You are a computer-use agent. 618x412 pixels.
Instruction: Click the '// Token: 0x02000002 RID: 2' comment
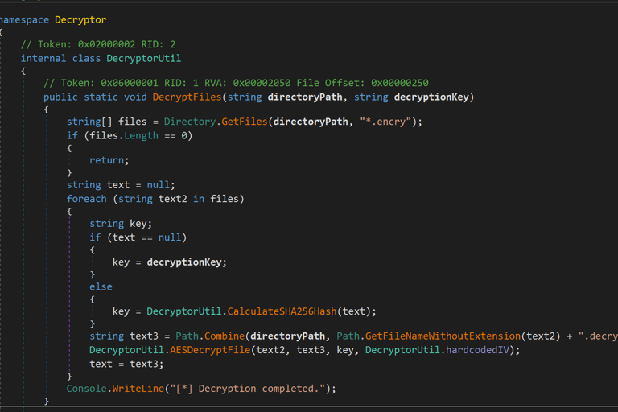tap(98, 44)
